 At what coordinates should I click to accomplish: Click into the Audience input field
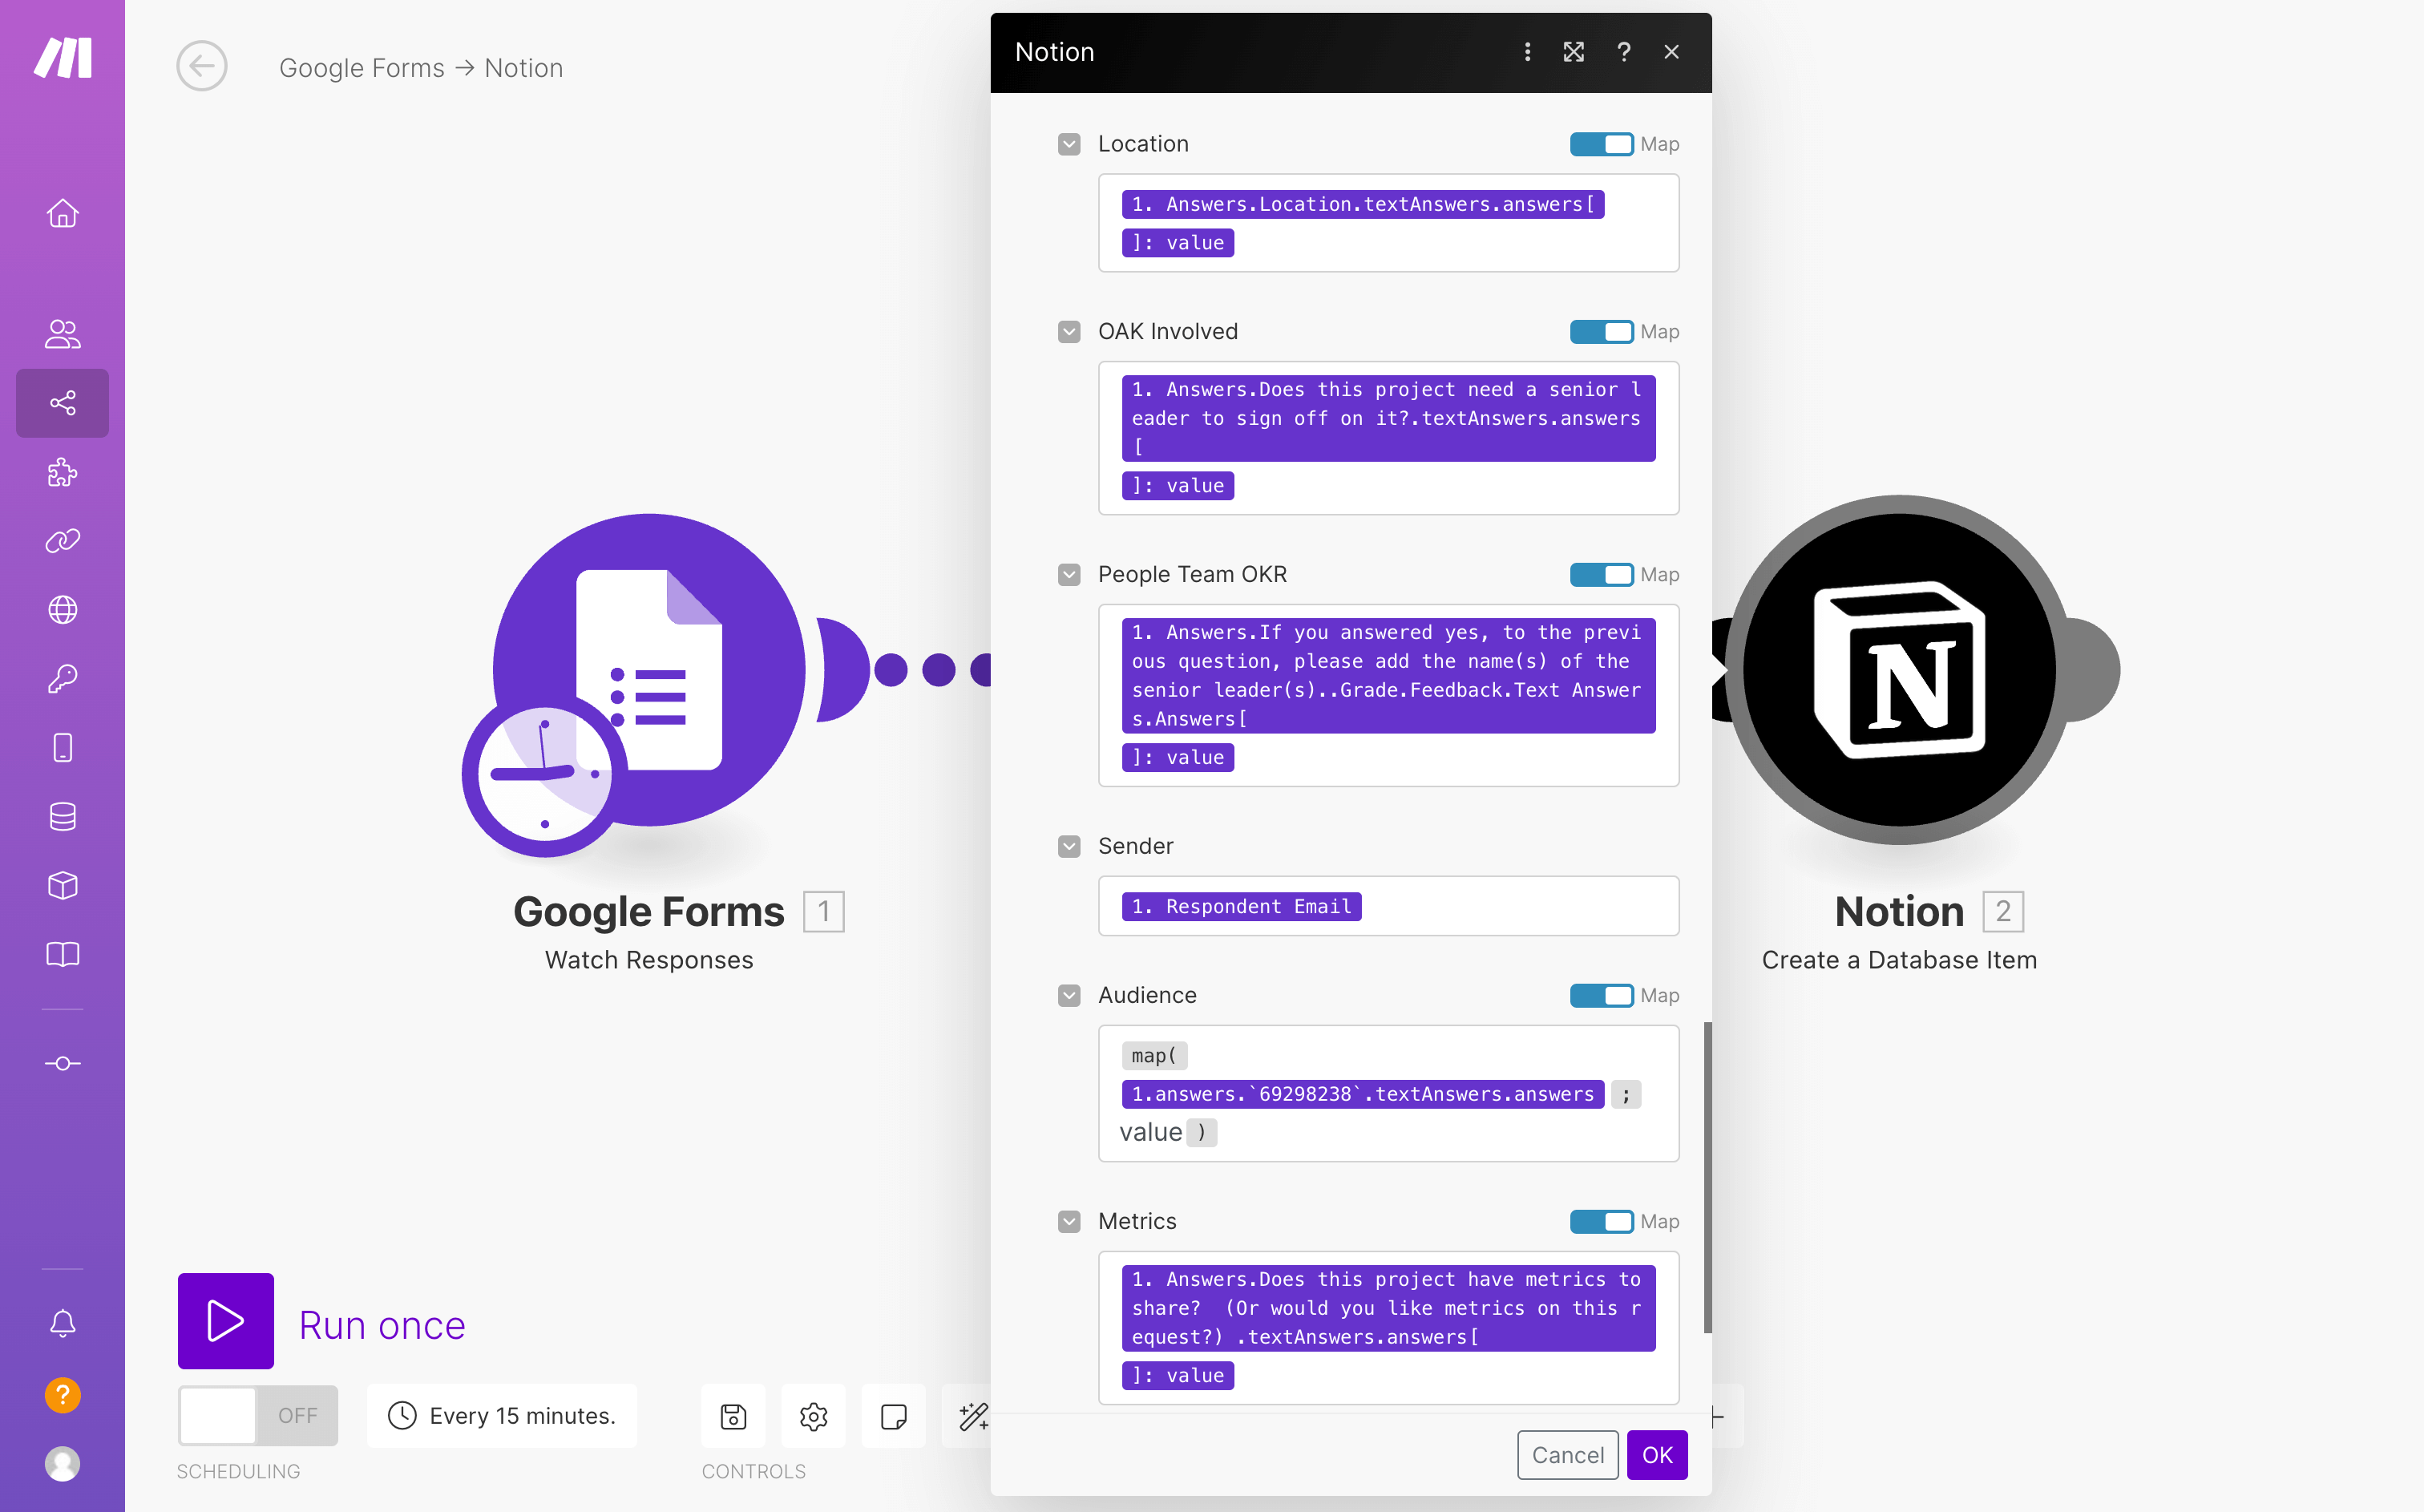[x=1388, y=1093]
